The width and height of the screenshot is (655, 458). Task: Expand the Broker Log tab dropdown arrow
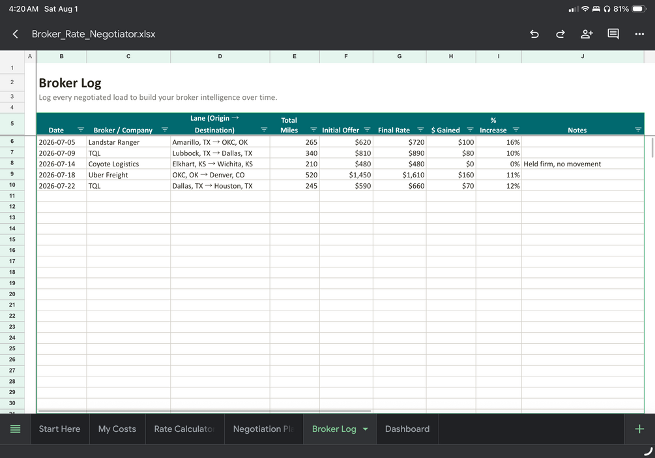pyautogui.click(x=365, y=429)
